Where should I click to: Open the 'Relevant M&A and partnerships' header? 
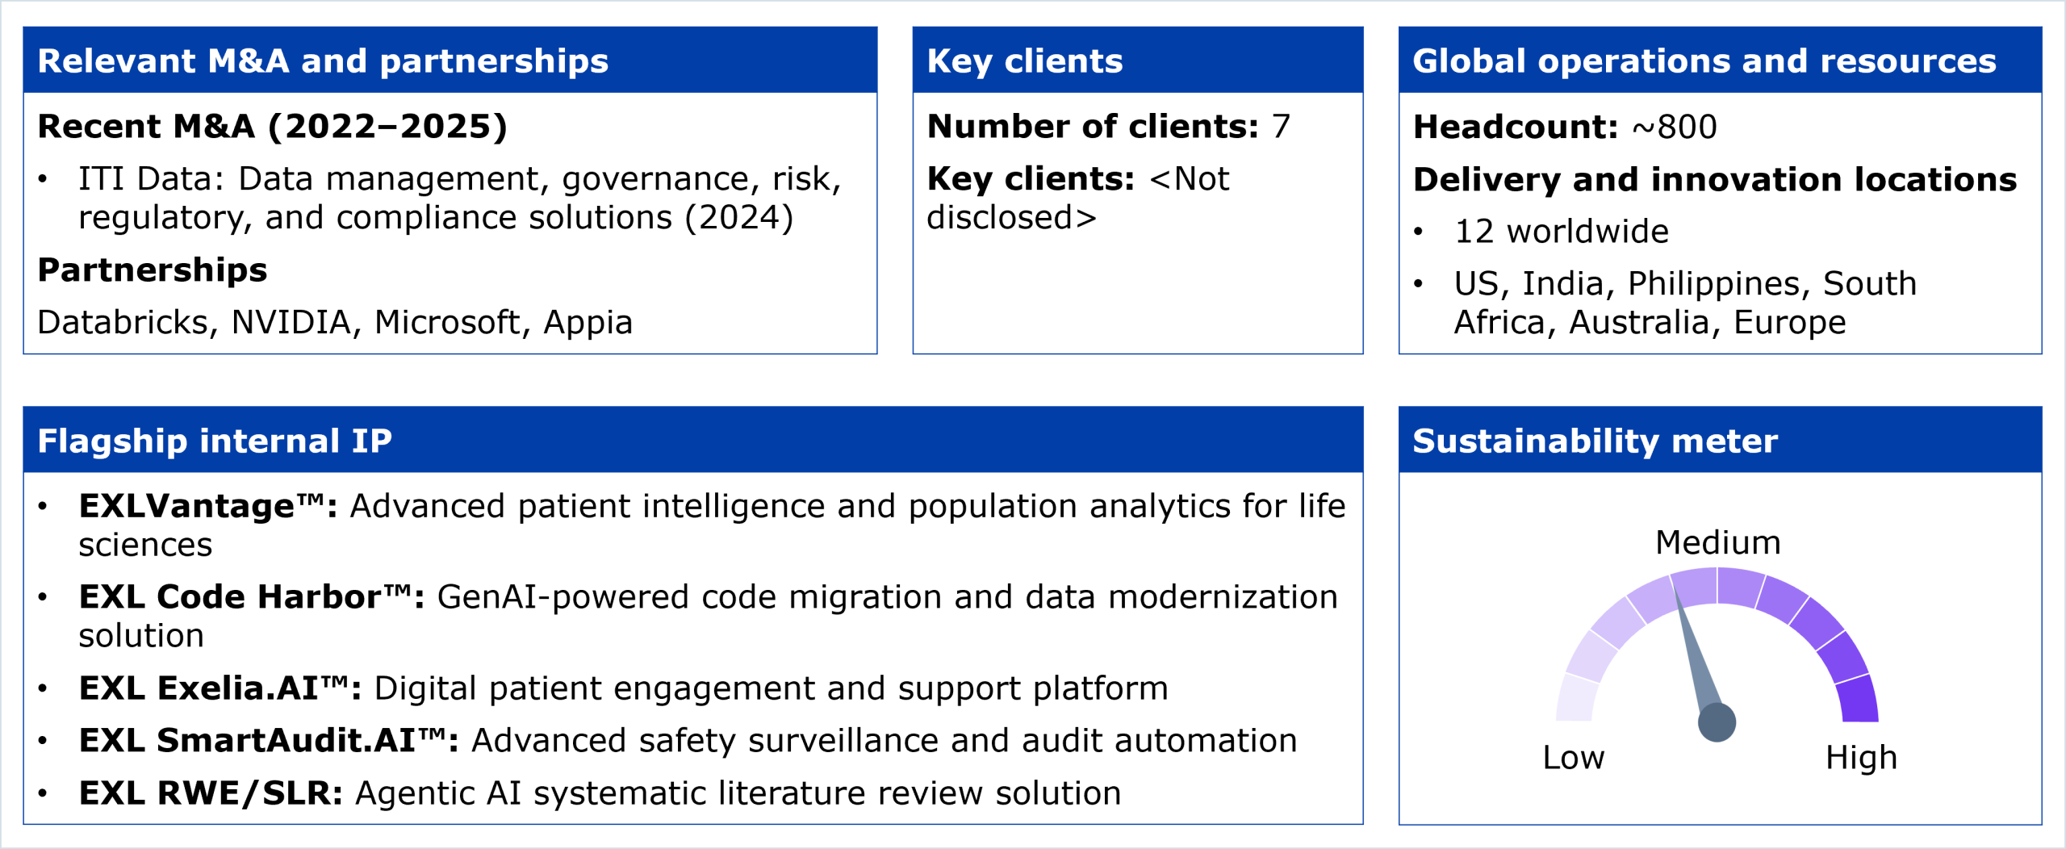click(323, 61)
